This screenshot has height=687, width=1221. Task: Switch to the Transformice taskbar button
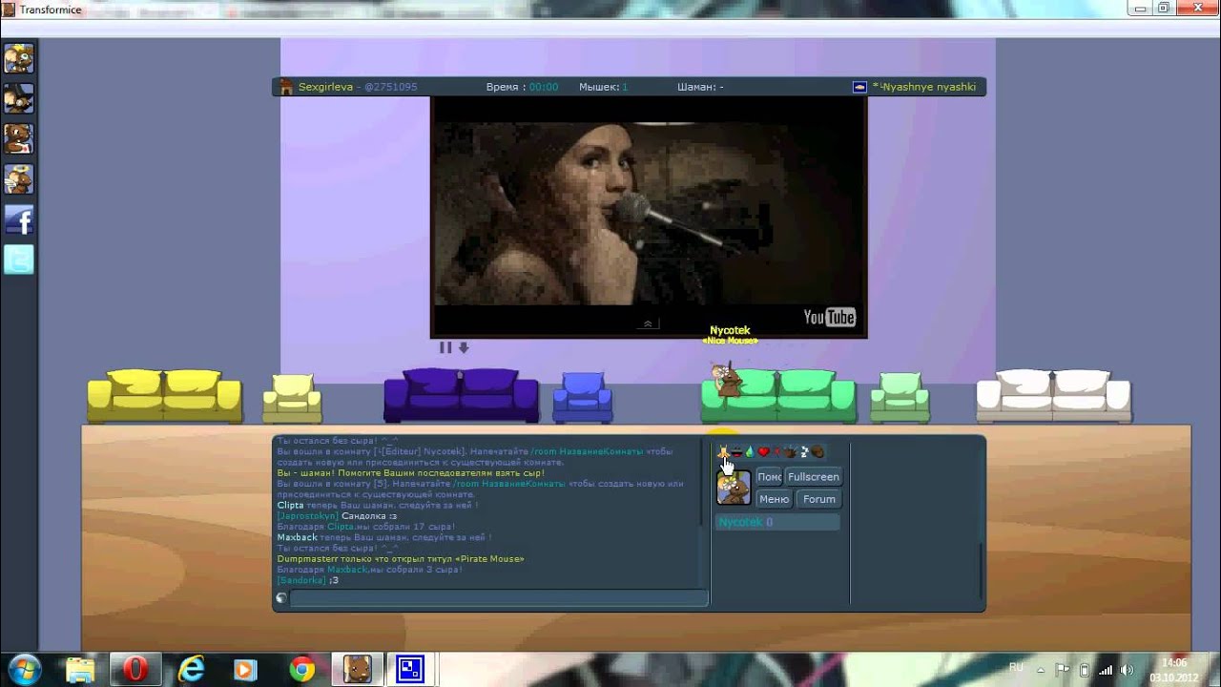pyautogui.click(x=357, y=669)
